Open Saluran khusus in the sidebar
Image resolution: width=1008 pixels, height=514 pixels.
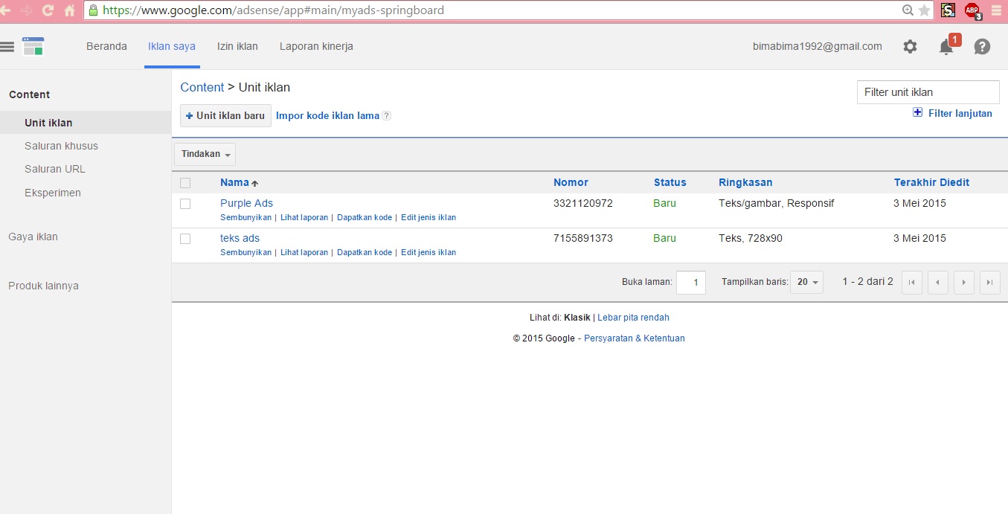tap(61, 146)
